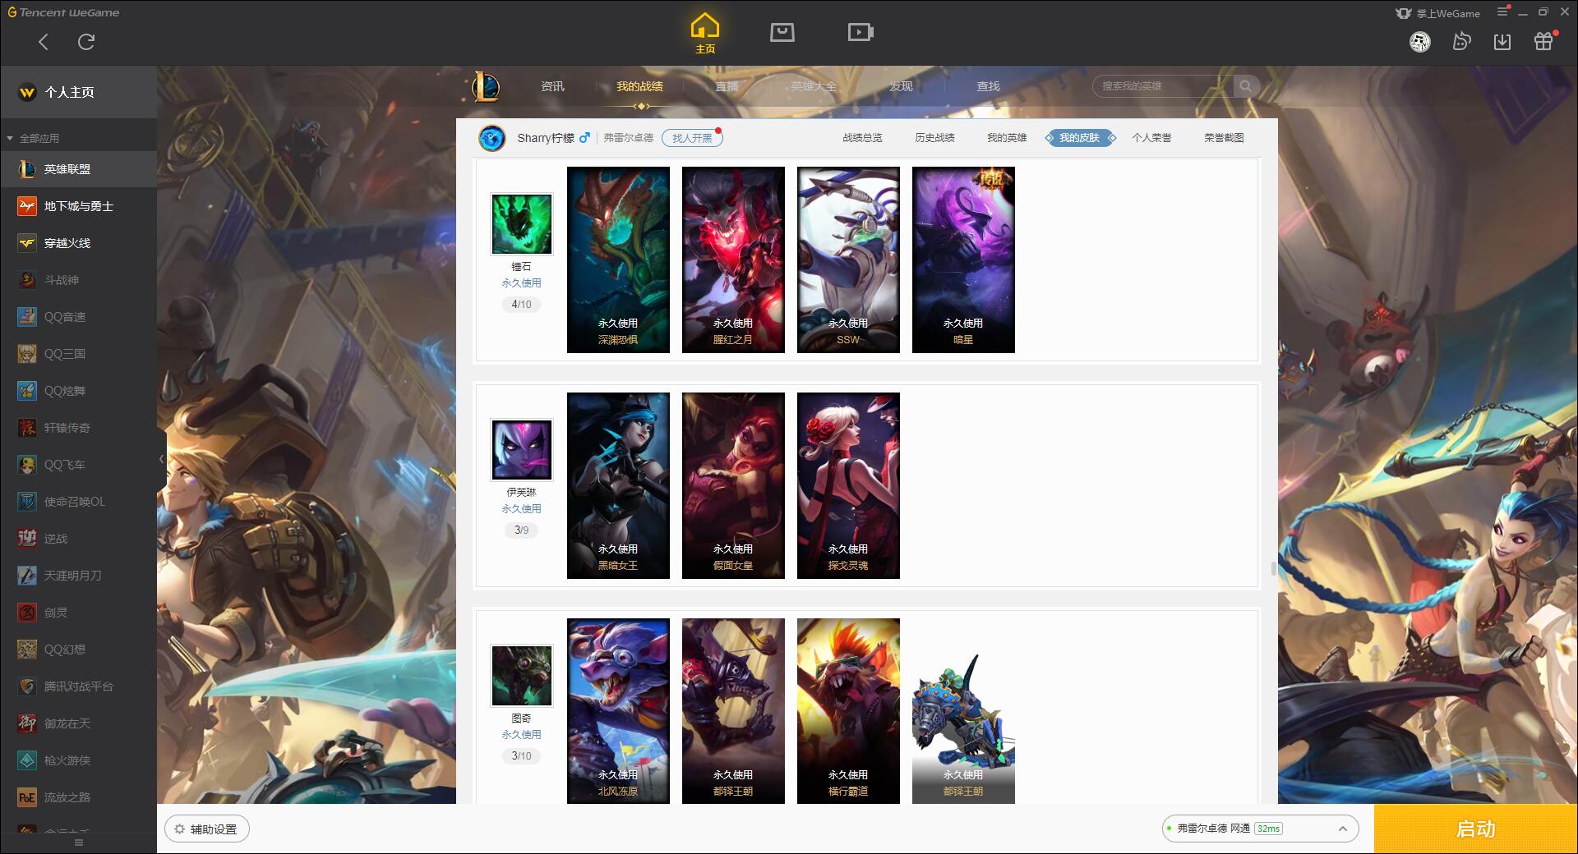Switch to 战绩总览 sub-tab

[862, 138]
